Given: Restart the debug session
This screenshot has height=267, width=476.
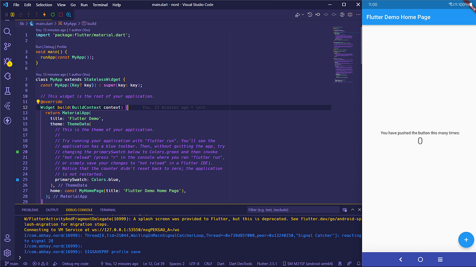Looking at the screenshot, I should 53,14.
